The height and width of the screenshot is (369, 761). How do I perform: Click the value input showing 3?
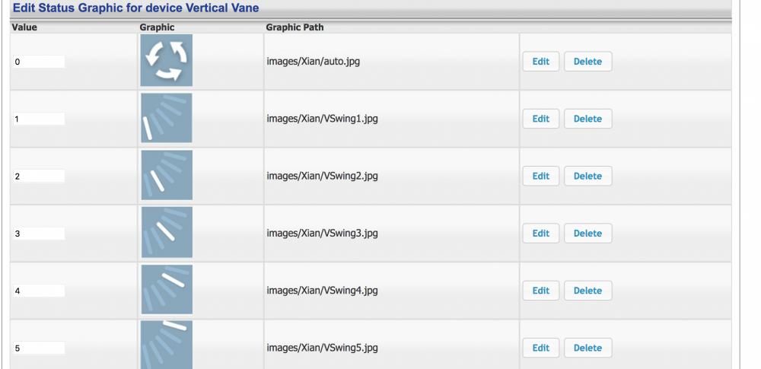point(38,234)
